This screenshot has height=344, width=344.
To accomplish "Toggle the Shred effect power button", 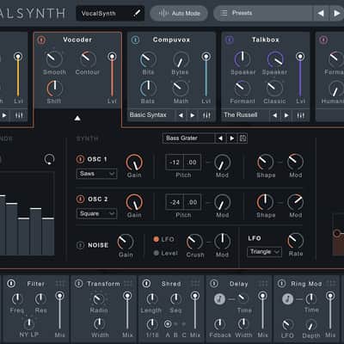I will coord(146,284).
